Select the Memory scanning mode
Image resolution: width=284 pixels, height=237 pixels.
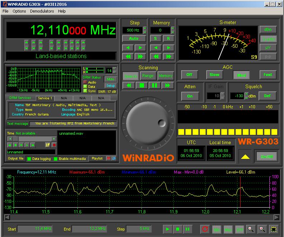click(x=165, y=76)
